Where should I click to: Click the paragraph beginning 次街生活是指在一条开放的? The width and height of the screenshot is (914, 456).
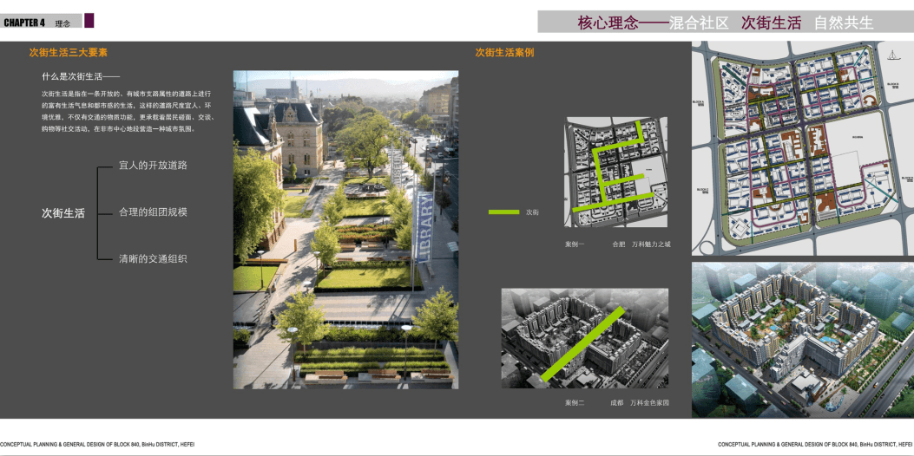coord(128,112)
